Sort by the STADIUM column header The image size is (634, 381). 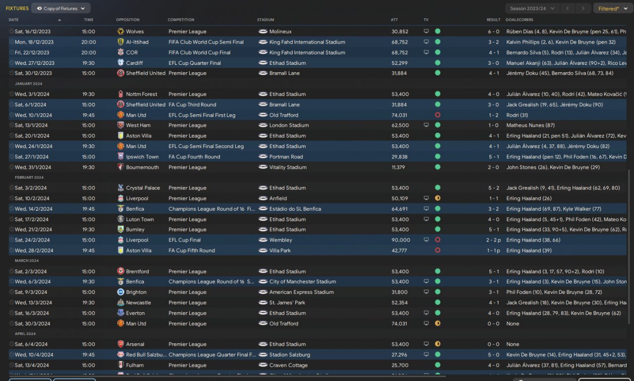[x=265, y=20]
